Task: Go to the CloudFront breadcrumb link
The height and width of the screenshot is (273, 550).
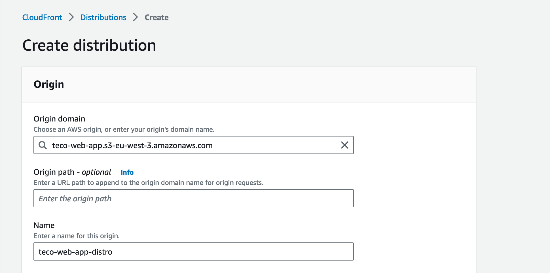Action: coord(42,17)
